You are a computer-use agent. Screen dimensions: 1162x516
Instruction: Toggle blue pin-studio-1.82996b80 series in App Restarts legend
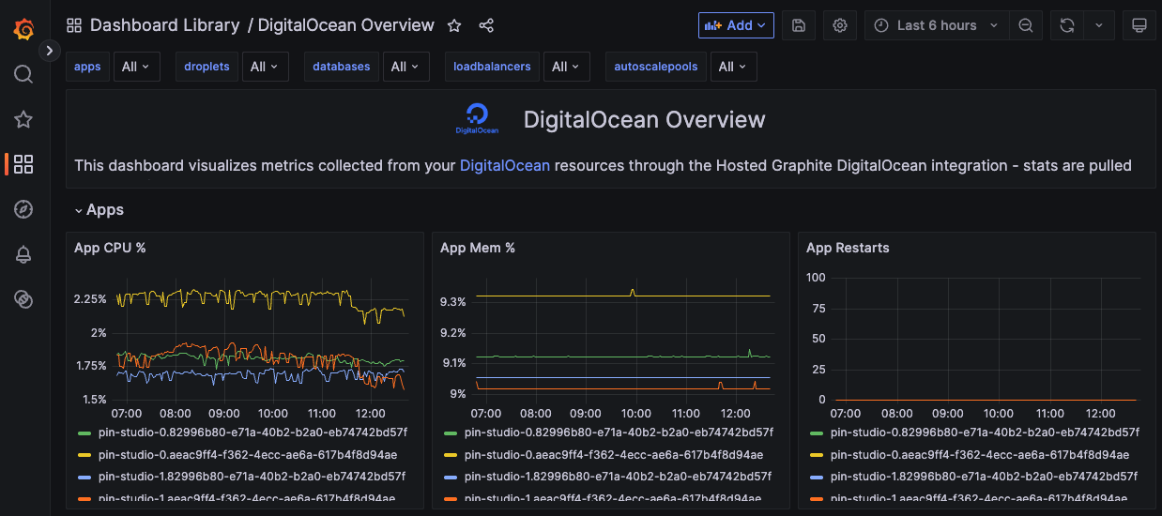coord(984,477)
